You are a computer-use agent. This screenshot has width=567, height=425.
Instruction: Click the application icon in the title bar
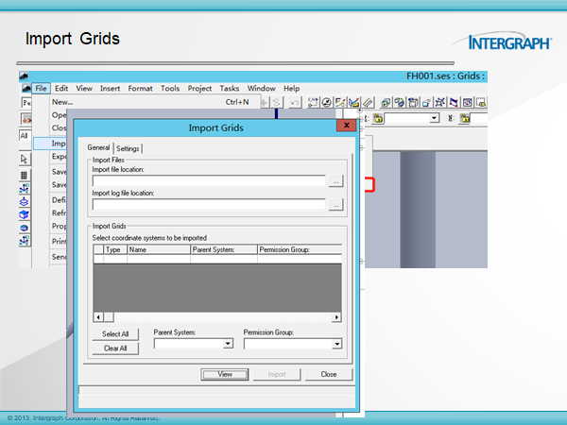(25, 76)
